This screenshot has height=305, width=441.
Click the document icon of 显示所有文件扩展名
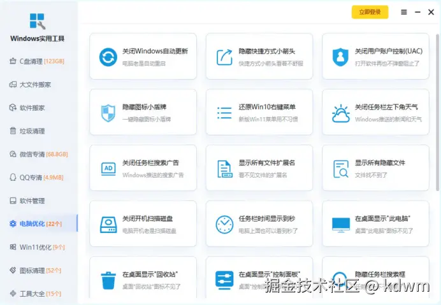(x=225, y=169)
